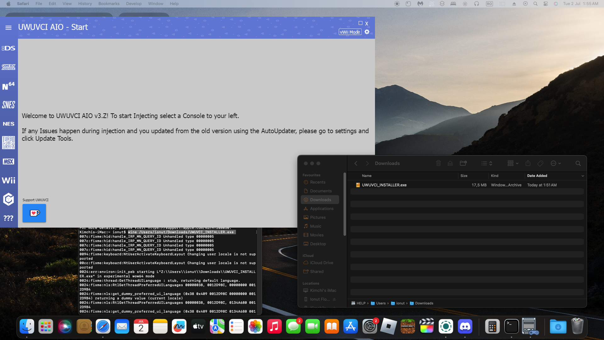Click the Ko-fi Support UWUVCI button

coord(34,213)
